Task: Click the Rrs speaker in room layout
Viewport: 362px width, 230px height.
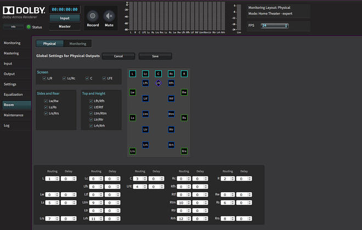Action: pos(184,151)
